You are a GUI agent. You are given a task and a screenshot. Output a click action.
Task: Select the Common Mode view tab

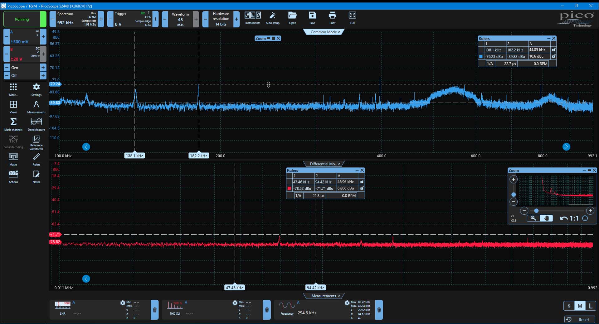(x=324, y=32)
